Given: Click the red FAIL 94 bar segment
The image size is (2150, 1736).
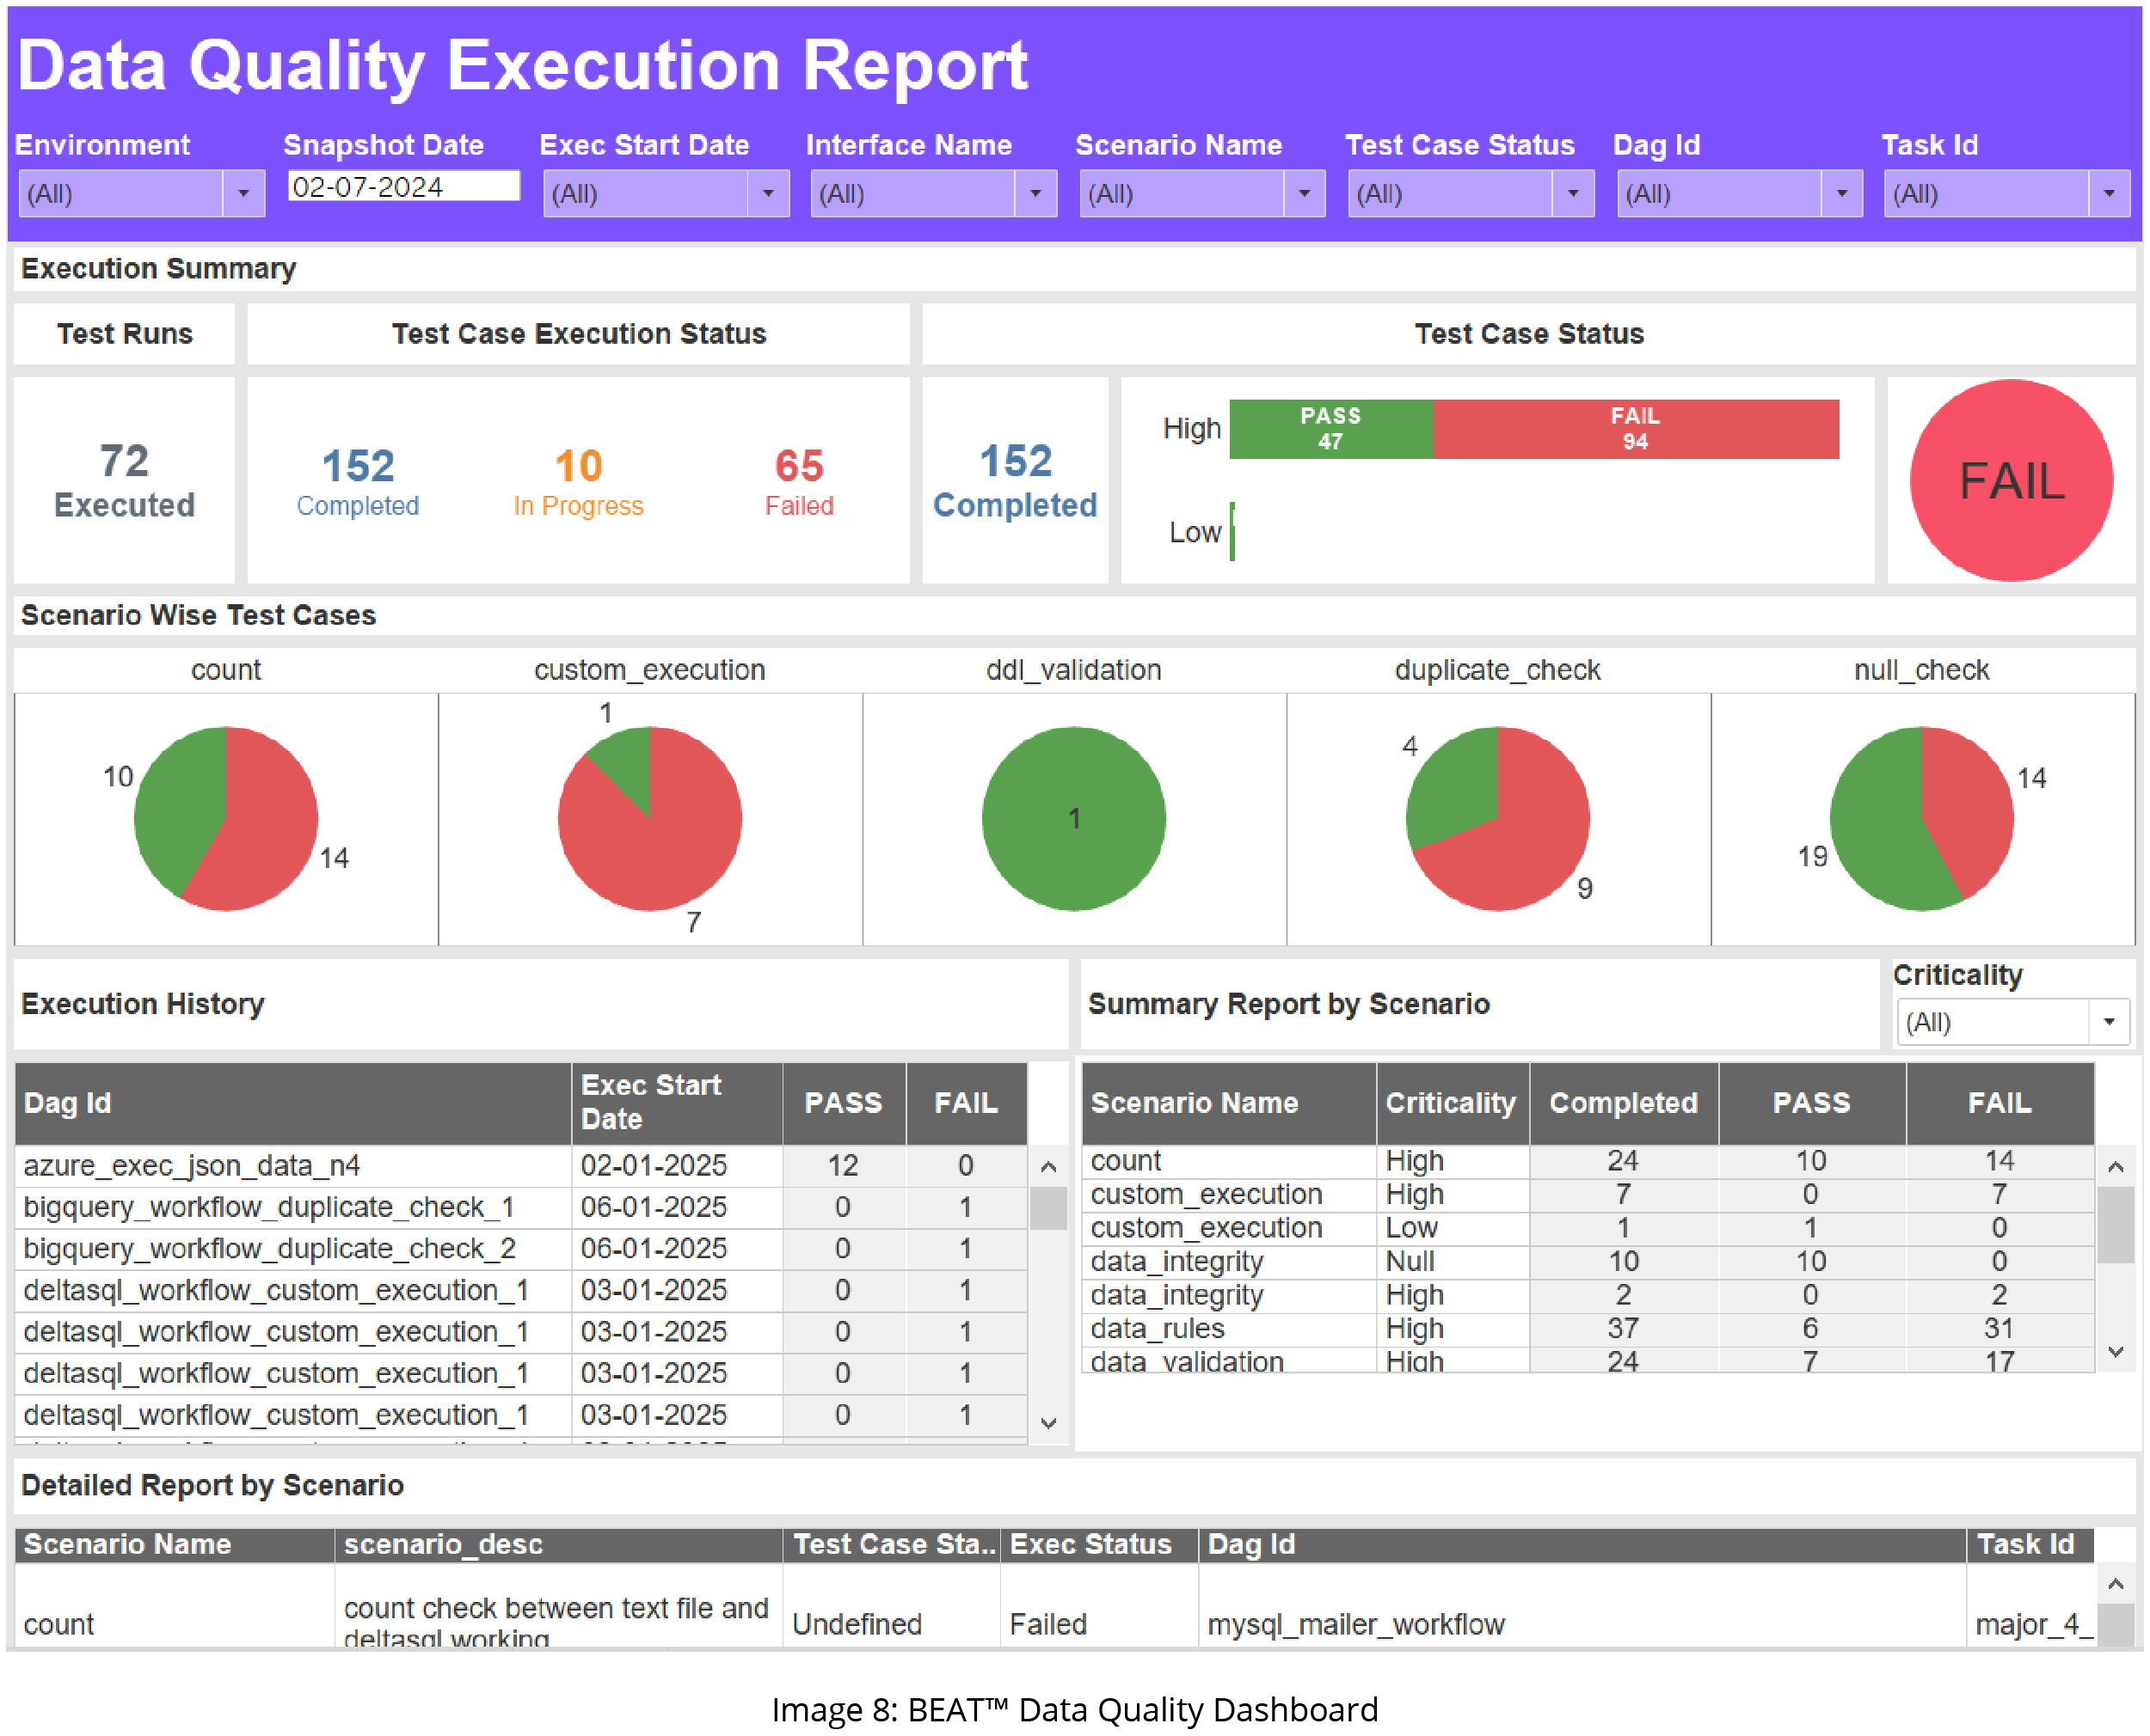Looking at the screenshot, I should pyautogui.click(x=1636, y=429).
